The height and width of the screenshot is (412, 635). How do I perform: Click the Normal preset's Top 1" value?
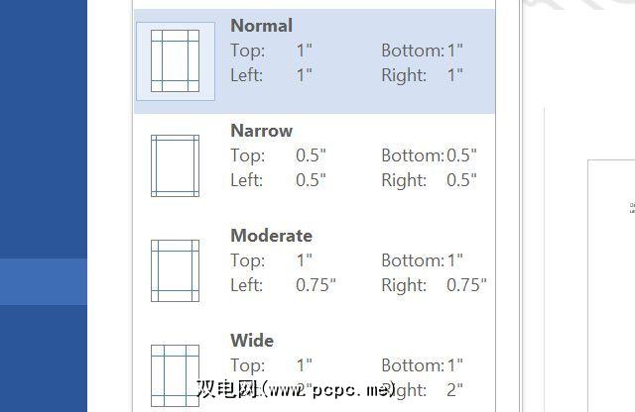304,51
